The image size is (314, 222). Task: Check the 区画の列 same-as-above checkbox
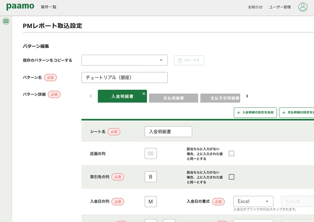(232, 153)
